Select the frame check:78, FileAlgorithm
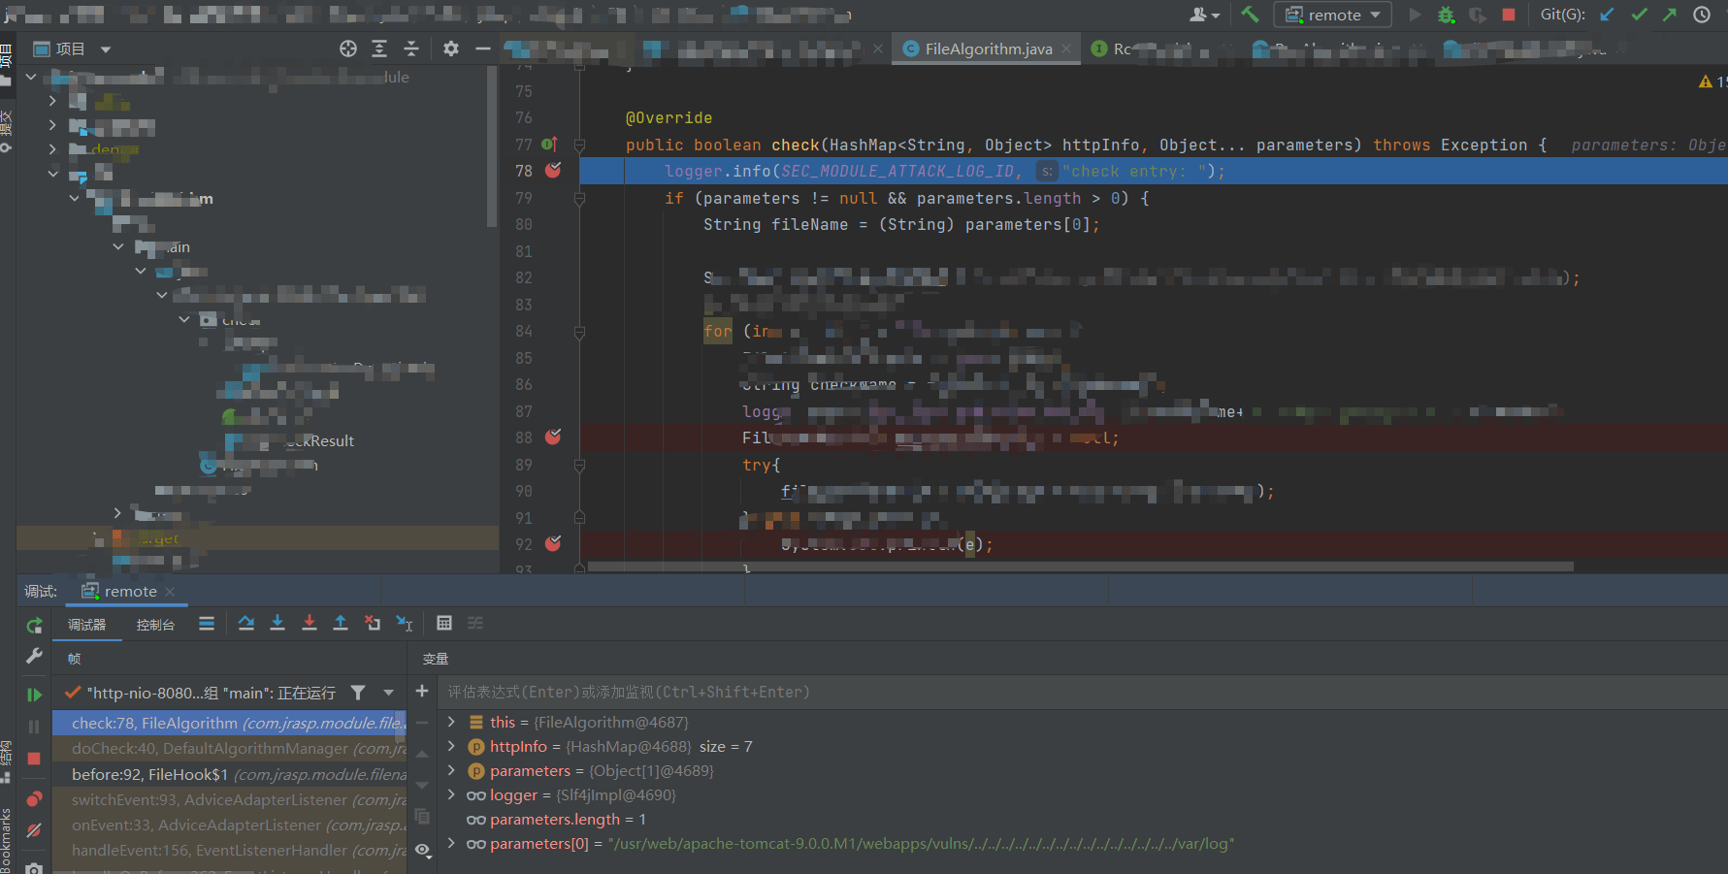Viewport: 1728px width, 874px height. tap(229, 723)
